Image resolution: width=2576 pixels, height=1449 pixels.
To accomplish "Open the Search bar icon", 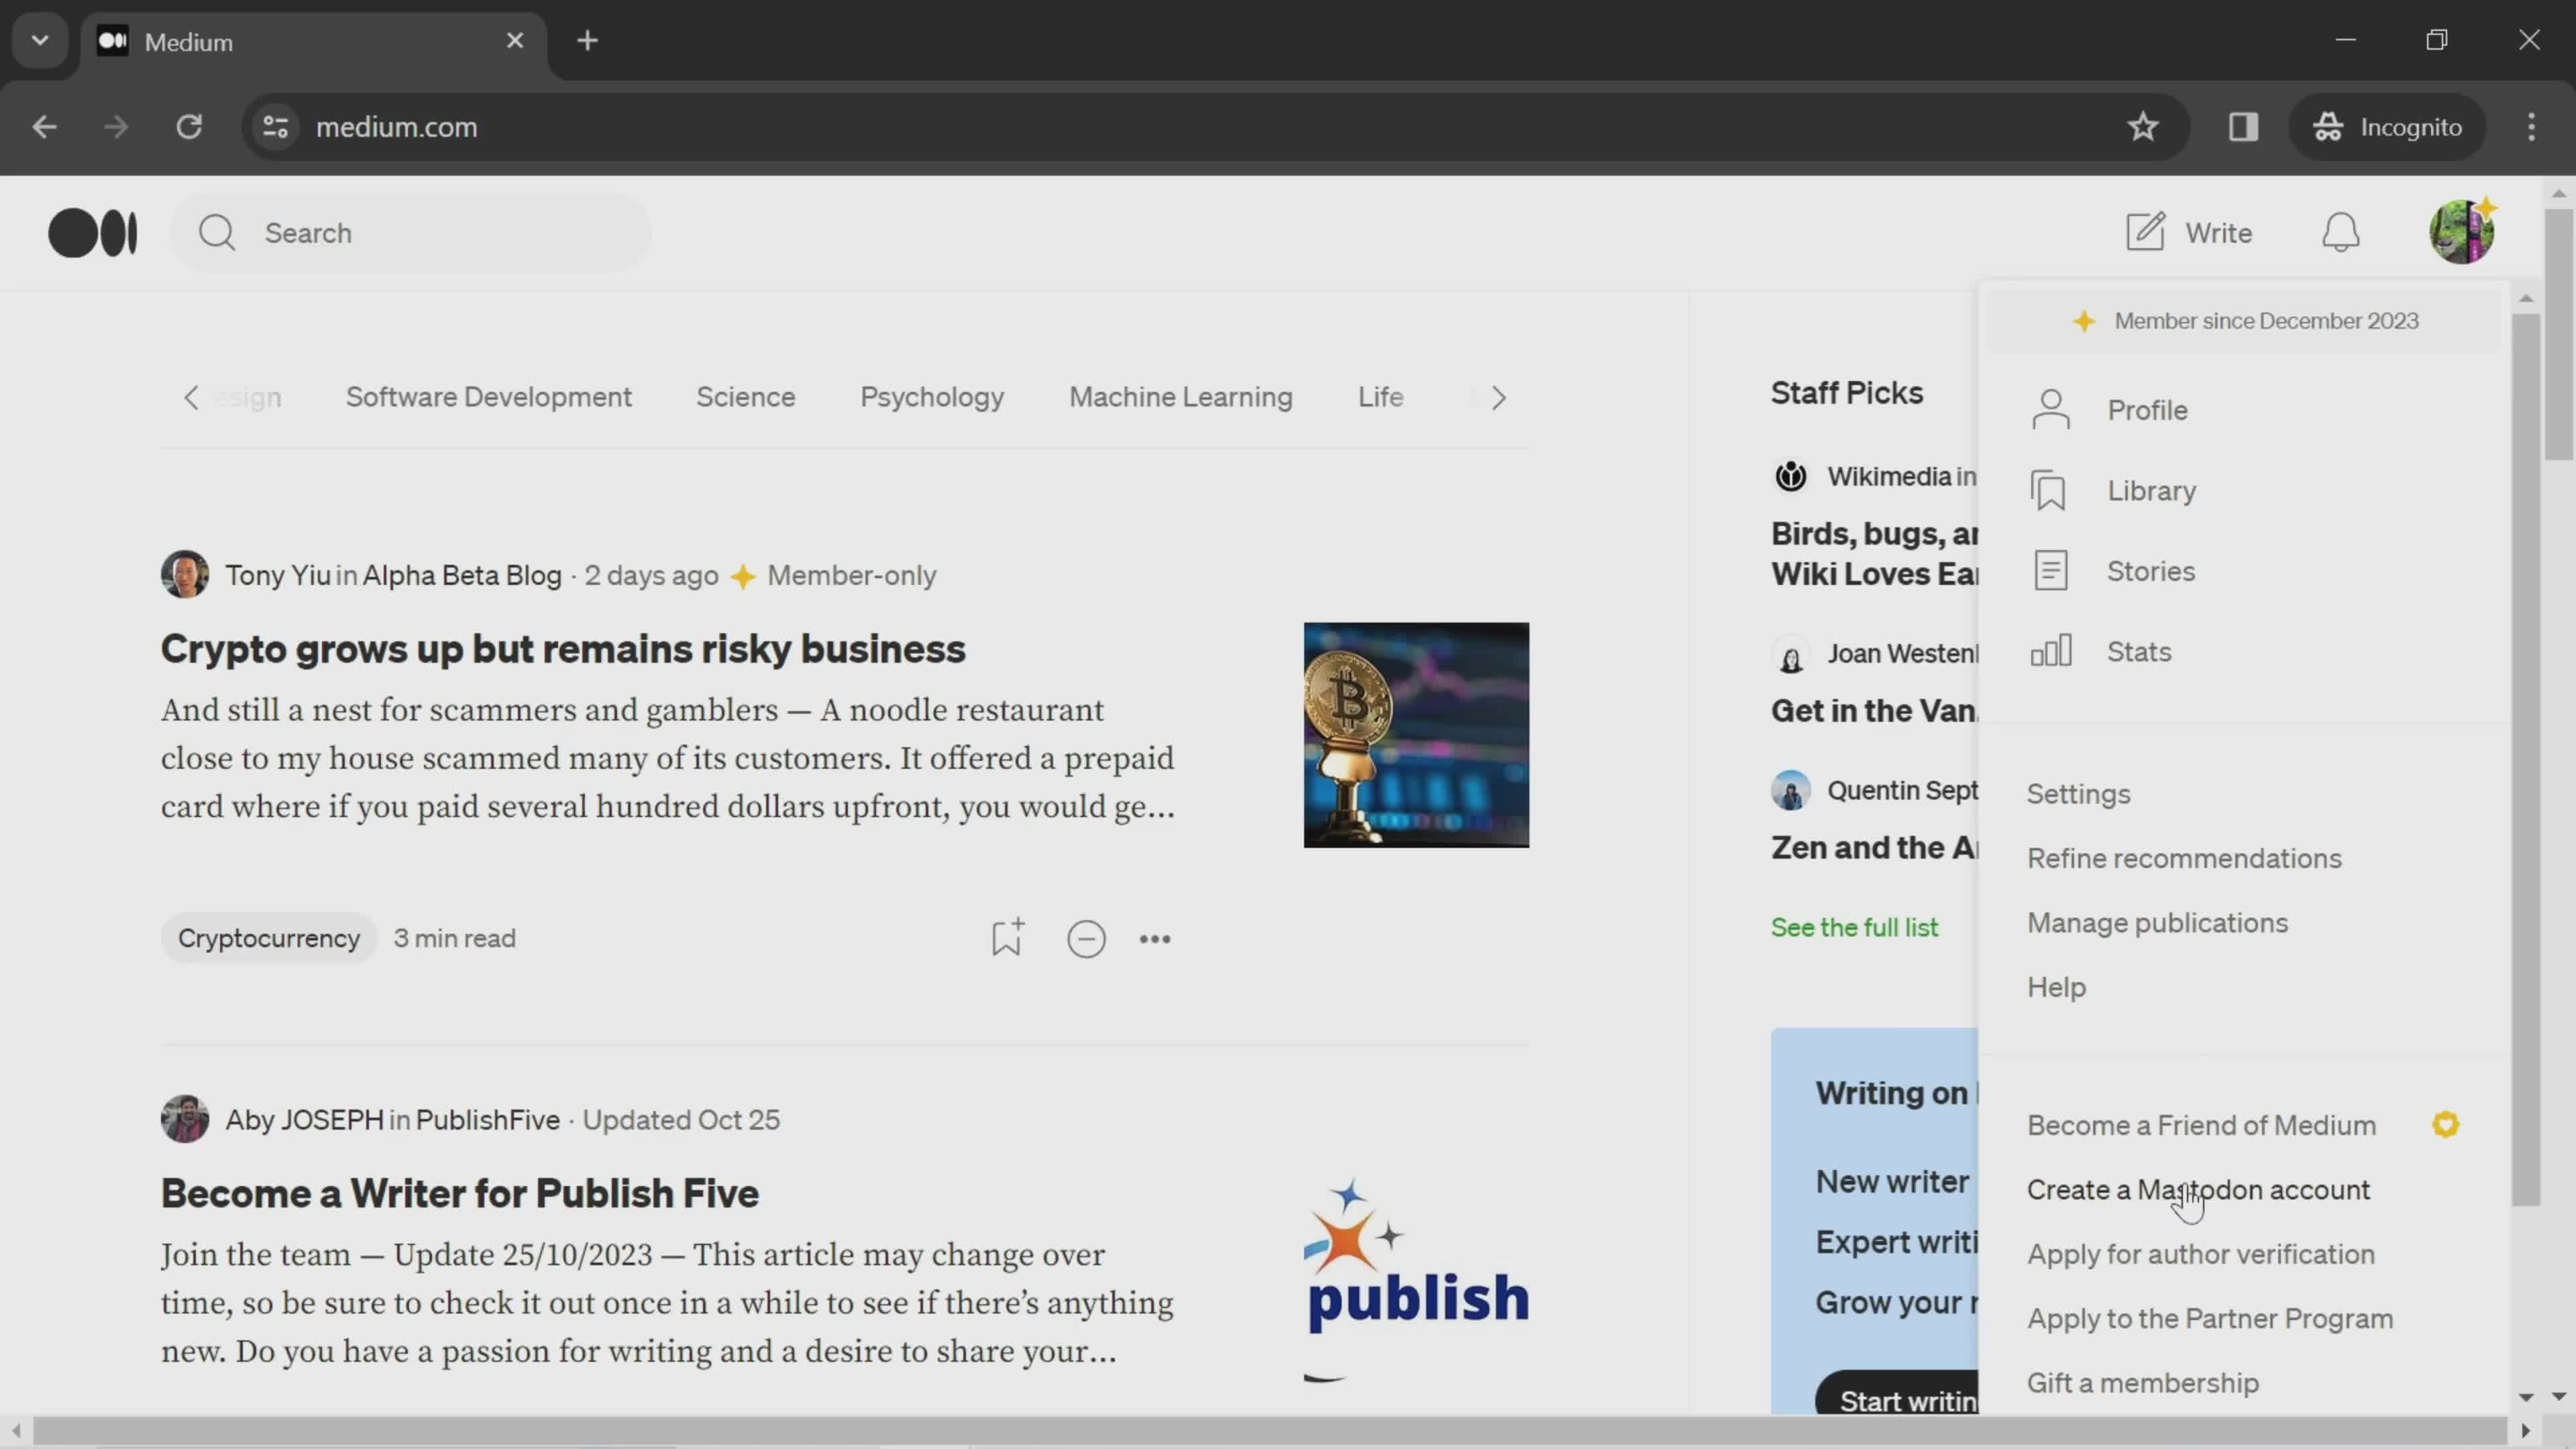I will click(217, 231).
